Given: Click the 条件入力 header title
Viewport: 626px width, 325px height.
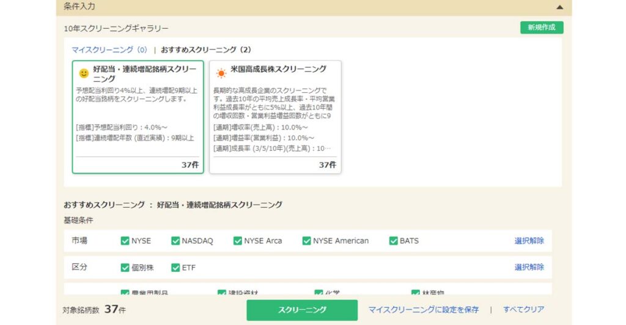Looking at the screenshot, I should point(79,6).
